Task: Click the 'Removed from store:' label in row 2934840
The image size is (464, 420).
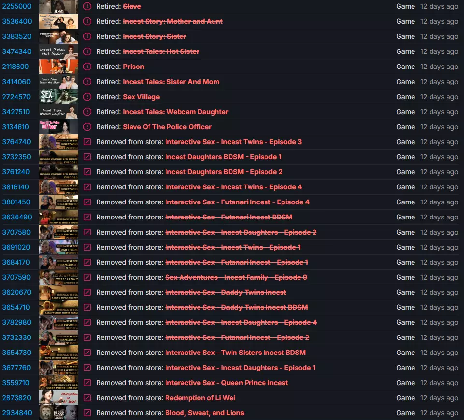Action: coord(130,413)
